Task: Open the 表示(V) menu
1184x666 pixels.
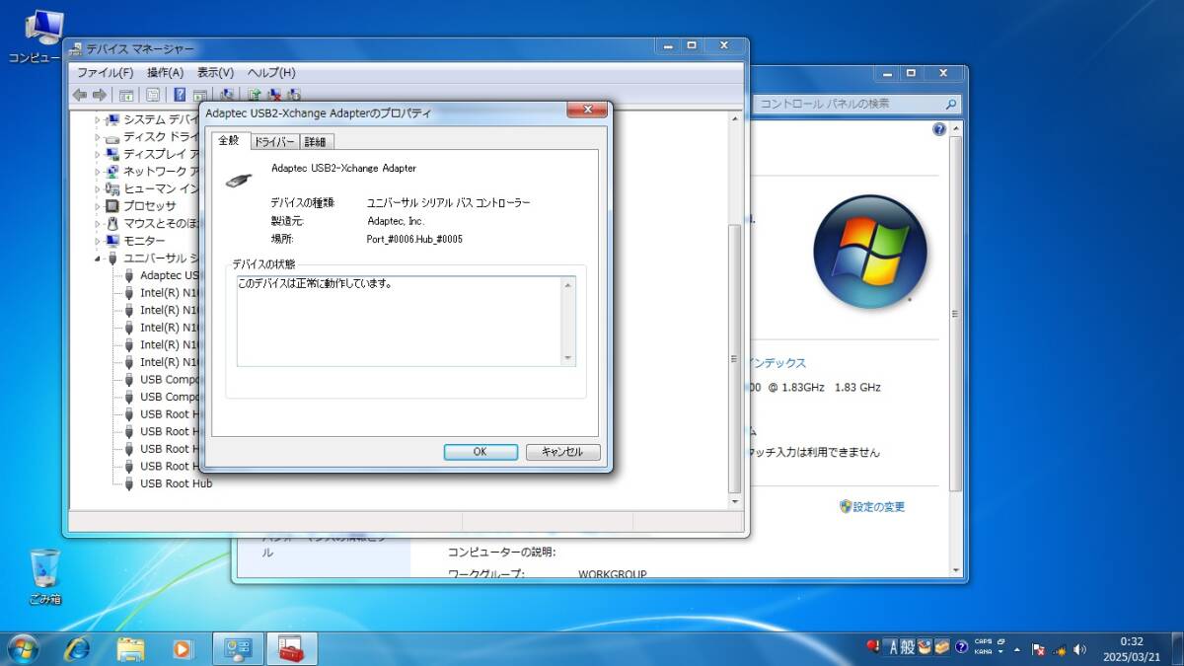Action: pyautogui.click(x=215, y=72)
